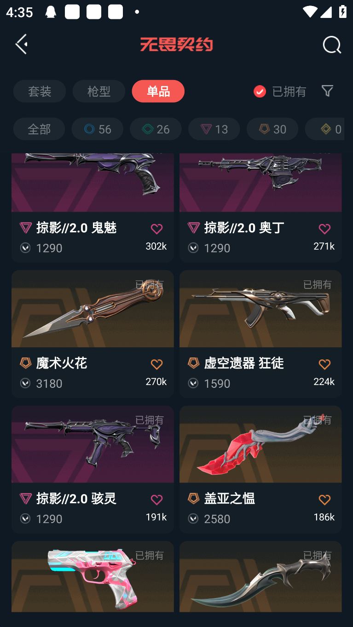Favorite 盖亚之愠 with heart icon
This screenshot has height=627, width=353.
pyautogui.click(x=324, y=500)
